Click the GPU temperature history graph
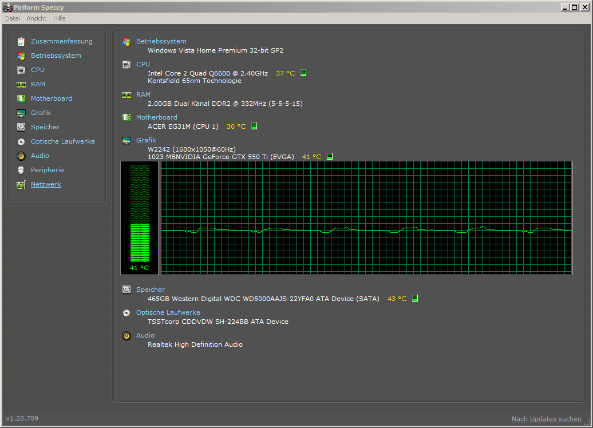 (366, 218)
